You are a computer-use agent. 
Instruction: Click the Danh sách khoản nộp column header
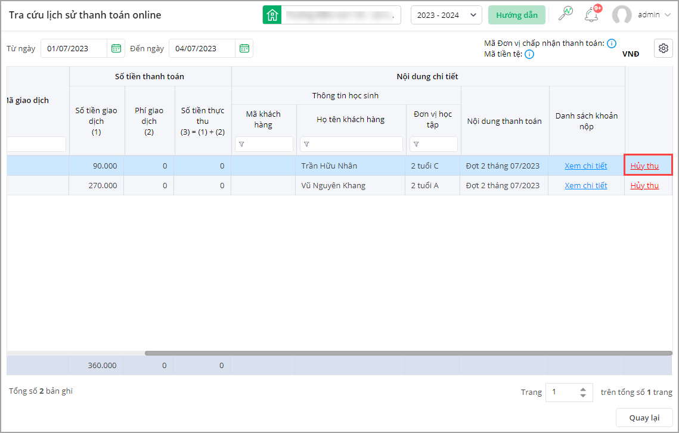click(587, 121)
